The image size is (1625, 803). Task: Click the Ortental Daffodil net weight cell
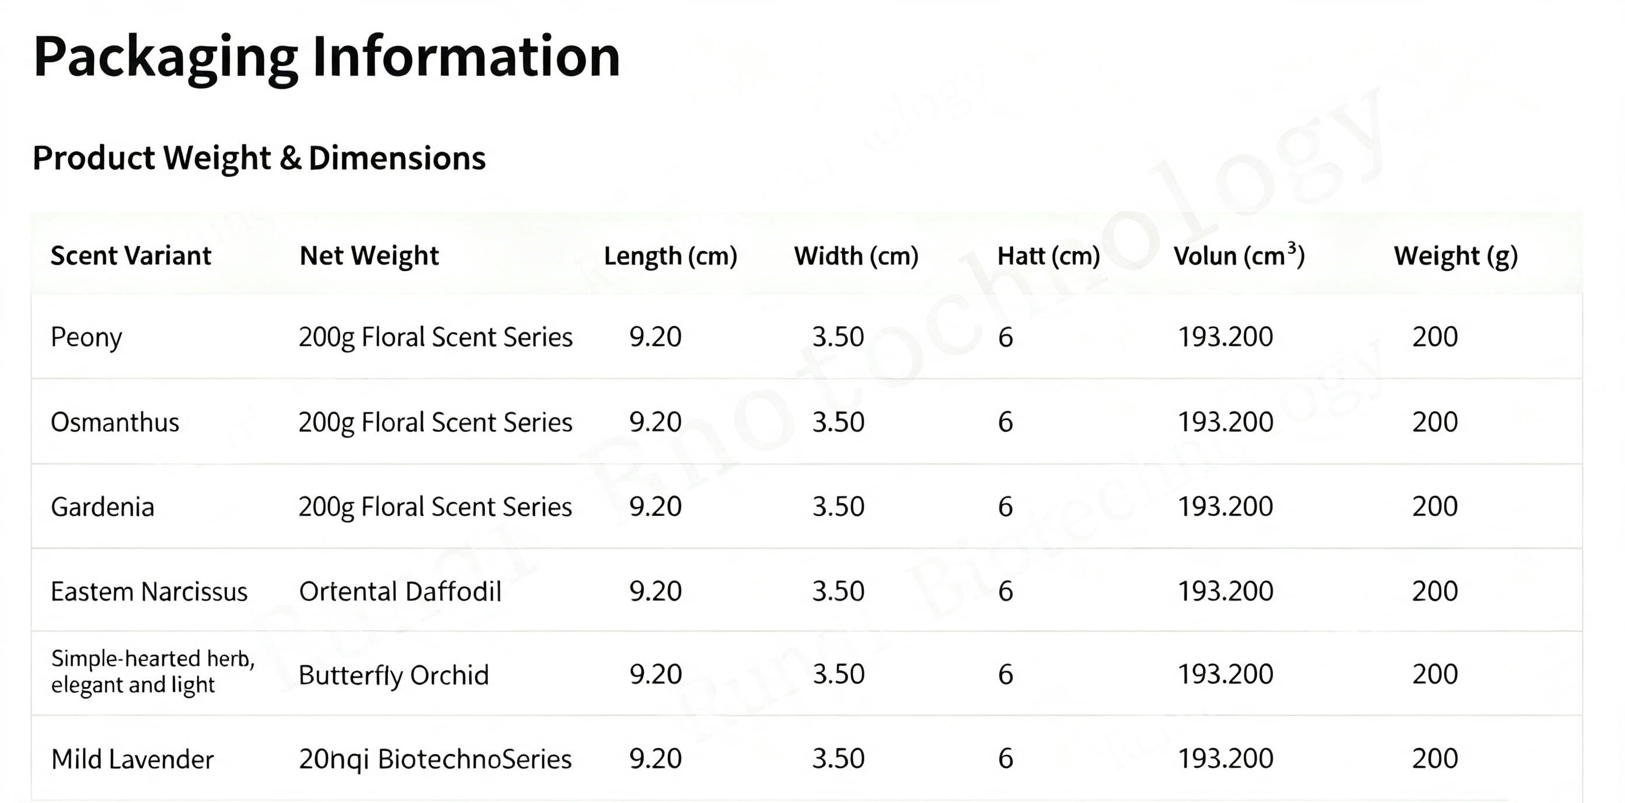coord(400,592)
